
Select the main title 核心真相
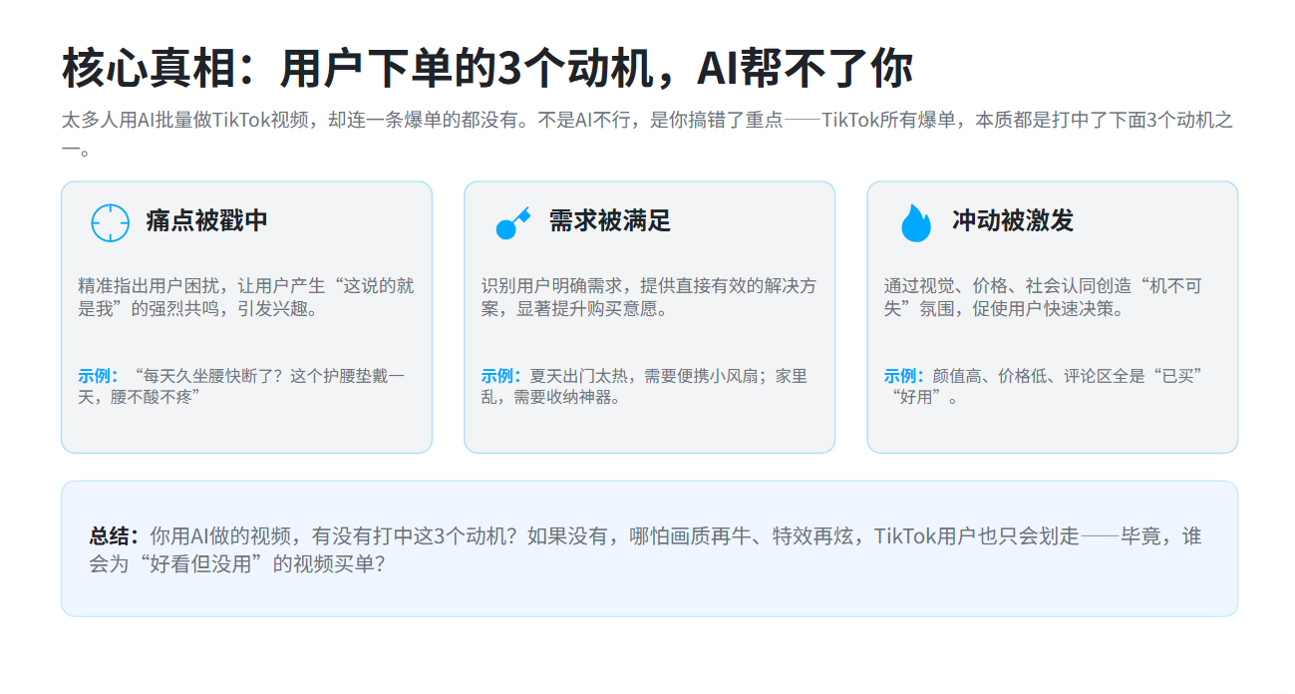coord(486,69)
